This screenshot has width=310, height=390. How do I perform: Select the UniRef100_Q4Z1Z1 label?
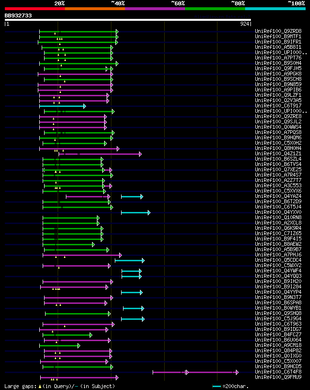(x=278, y=153)
